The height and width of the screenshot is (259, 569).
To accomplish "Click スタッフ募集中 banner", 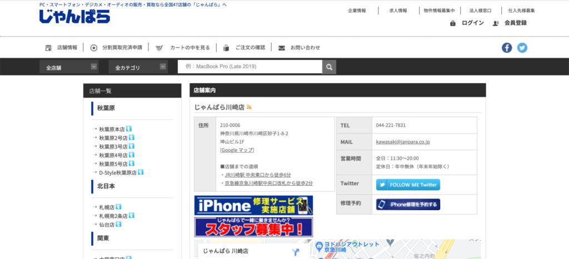I will [x=253, y=227].
